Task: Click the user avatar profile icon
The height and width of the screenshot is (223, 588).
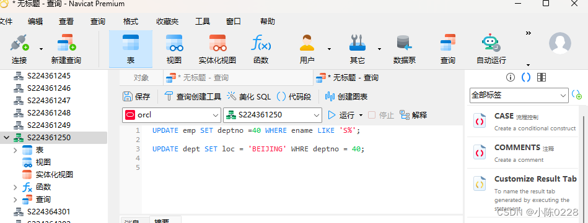Action: pos(560,43)
